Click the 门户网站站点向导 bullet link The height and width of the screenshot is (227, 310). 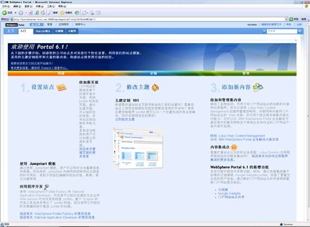tap(231, 197)
